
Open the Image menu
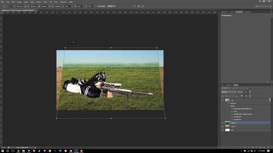coord(19,2)
